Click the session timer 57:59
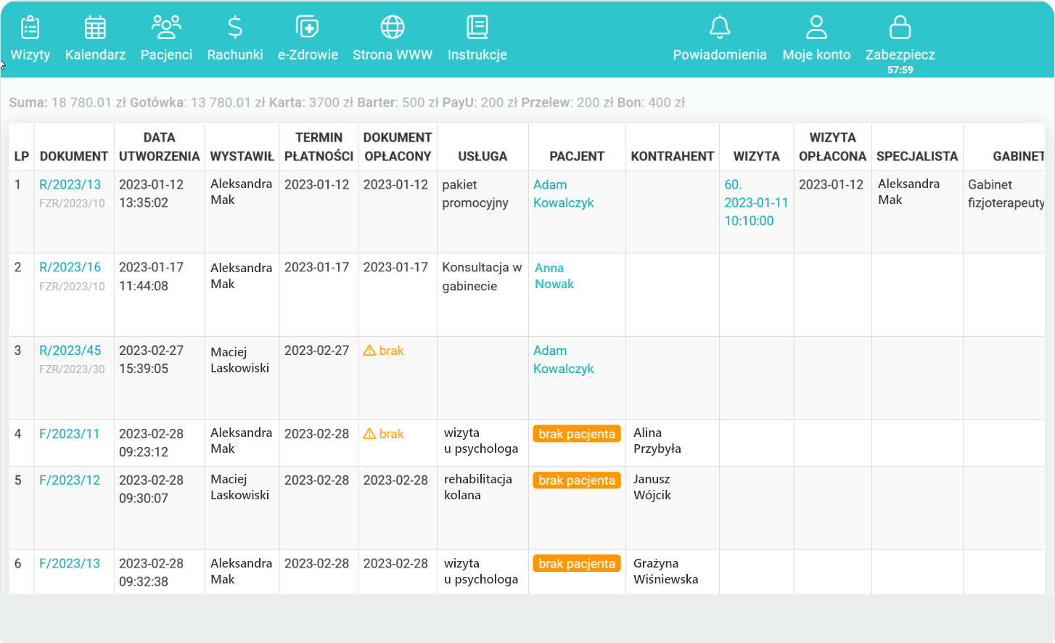Screen dimensions: 1055x643 coord(900,70)
